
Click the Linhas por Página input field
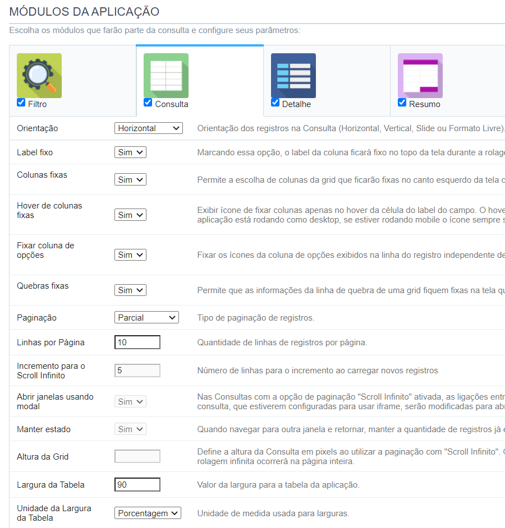click(x=137, y=342)
